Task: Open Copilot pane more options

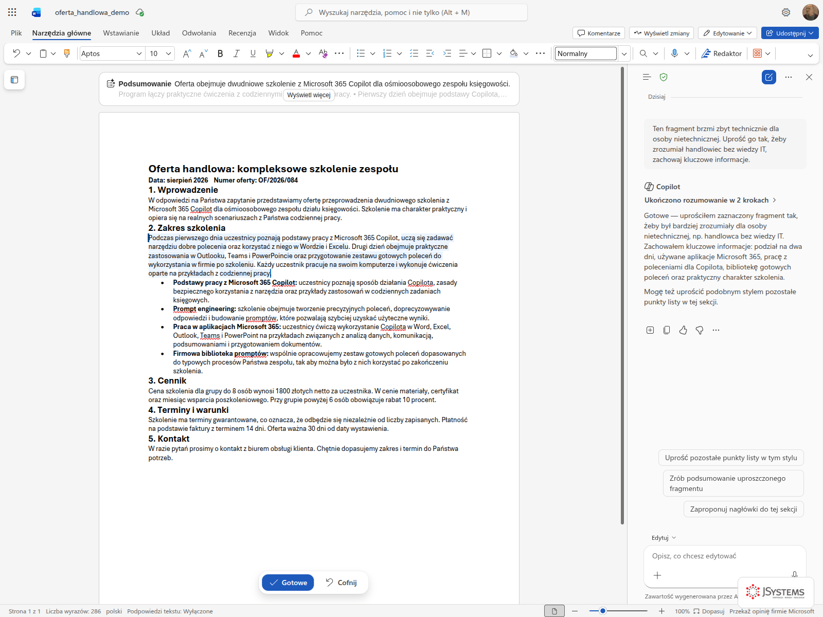Action: point(789,77)
